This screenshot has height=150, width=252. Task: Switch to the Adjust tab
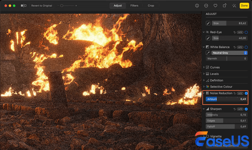[x=118, y=6]
